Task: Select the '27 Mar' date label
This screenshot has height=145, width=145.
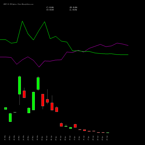Action: (33, 138)
